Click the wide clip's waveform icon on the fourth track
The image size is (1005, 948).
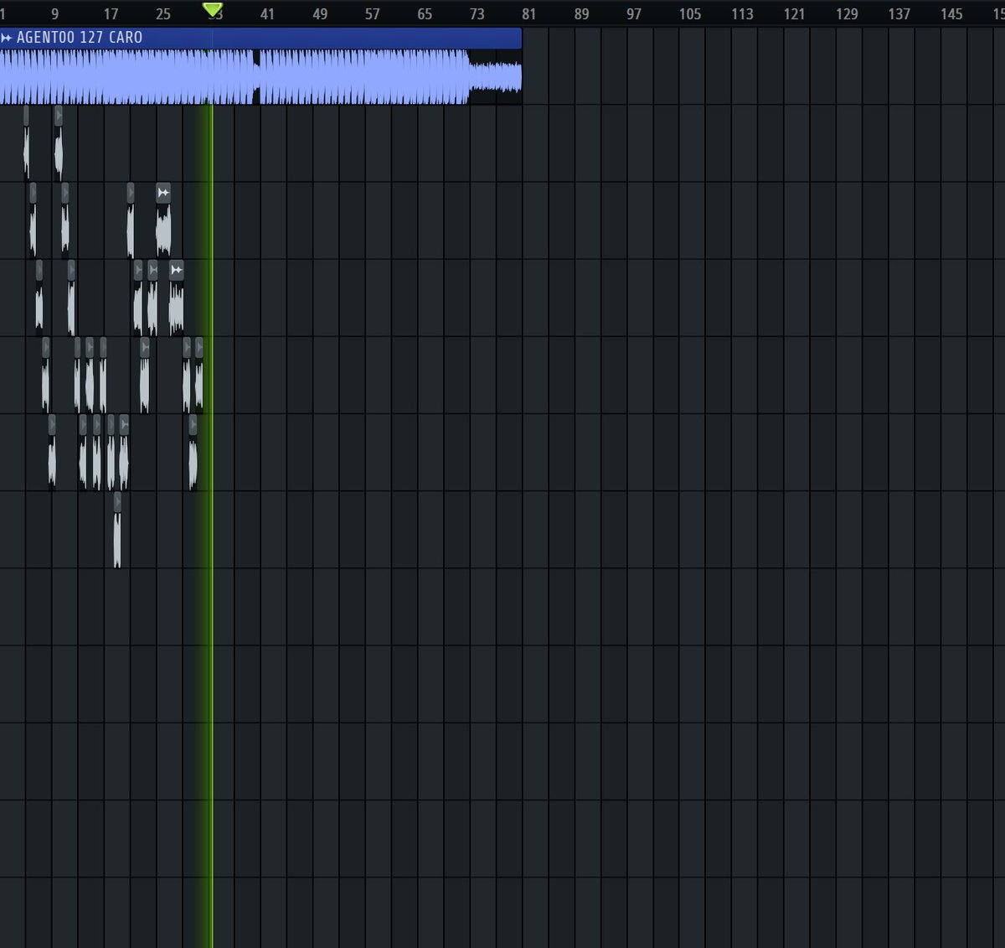[x=176, y=270]
